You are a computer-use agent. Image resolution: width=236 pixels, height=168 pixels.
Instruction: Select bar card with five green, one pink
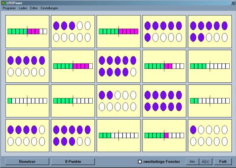coord(164,136)
